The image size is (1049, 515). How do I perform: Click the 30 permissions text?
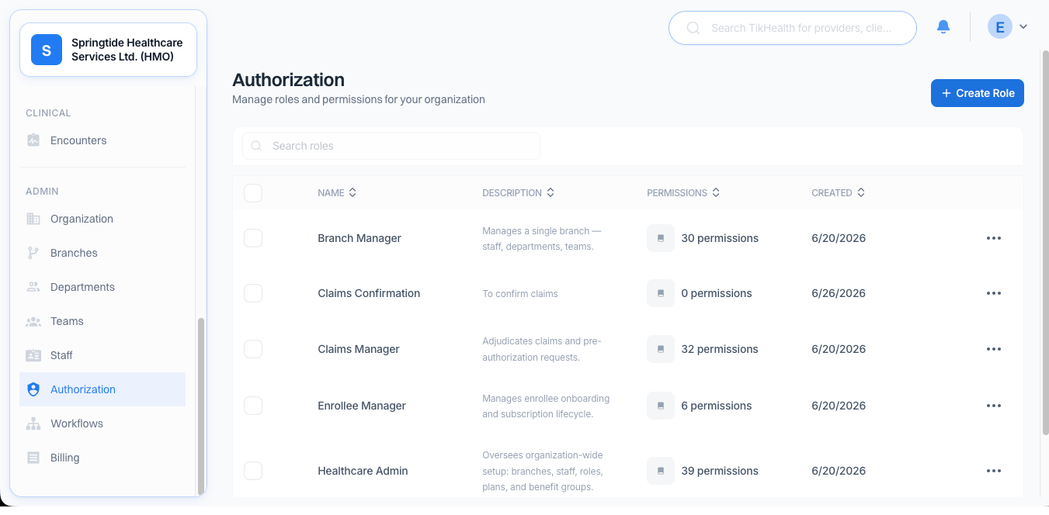point(720,238)
